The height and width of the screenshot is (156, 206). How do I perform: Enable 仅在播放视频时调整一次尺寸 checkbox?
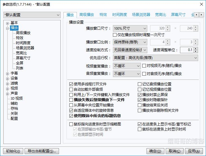(x=115, y=35)
